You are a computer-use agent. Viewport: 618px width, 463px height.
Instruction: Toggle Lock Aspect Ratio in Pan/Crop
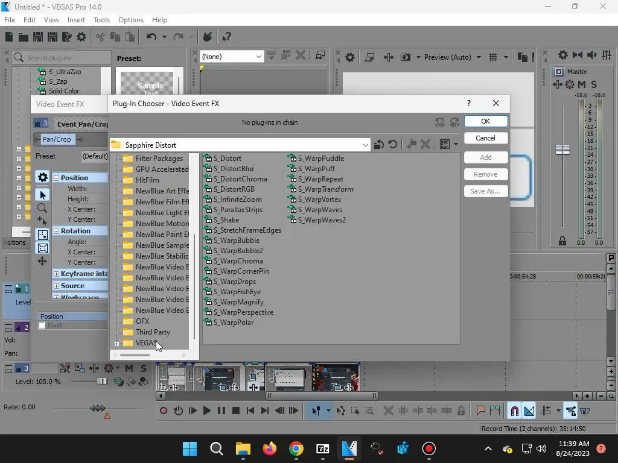[x=43, y=235]
